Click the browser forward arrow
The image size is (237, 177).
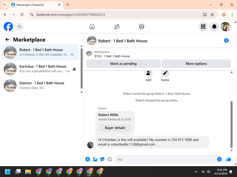click(x=13, y=15)
